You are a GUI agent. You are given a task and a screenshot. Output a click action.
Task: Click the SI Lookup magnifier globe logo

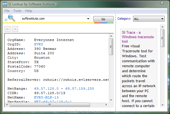(x=10, y=18)
